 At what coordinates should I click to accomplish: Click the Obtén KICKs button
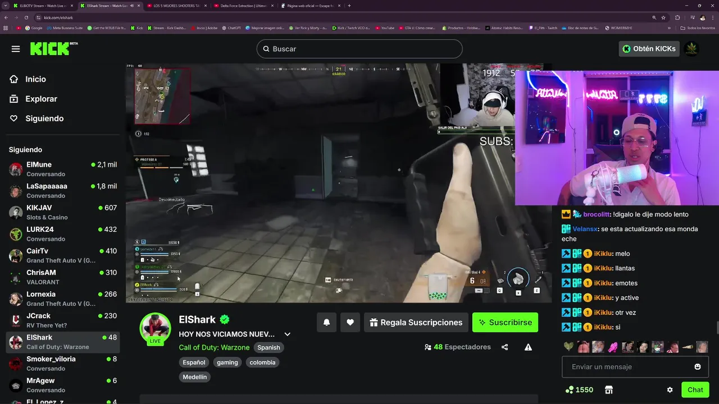tap(649, 49)
